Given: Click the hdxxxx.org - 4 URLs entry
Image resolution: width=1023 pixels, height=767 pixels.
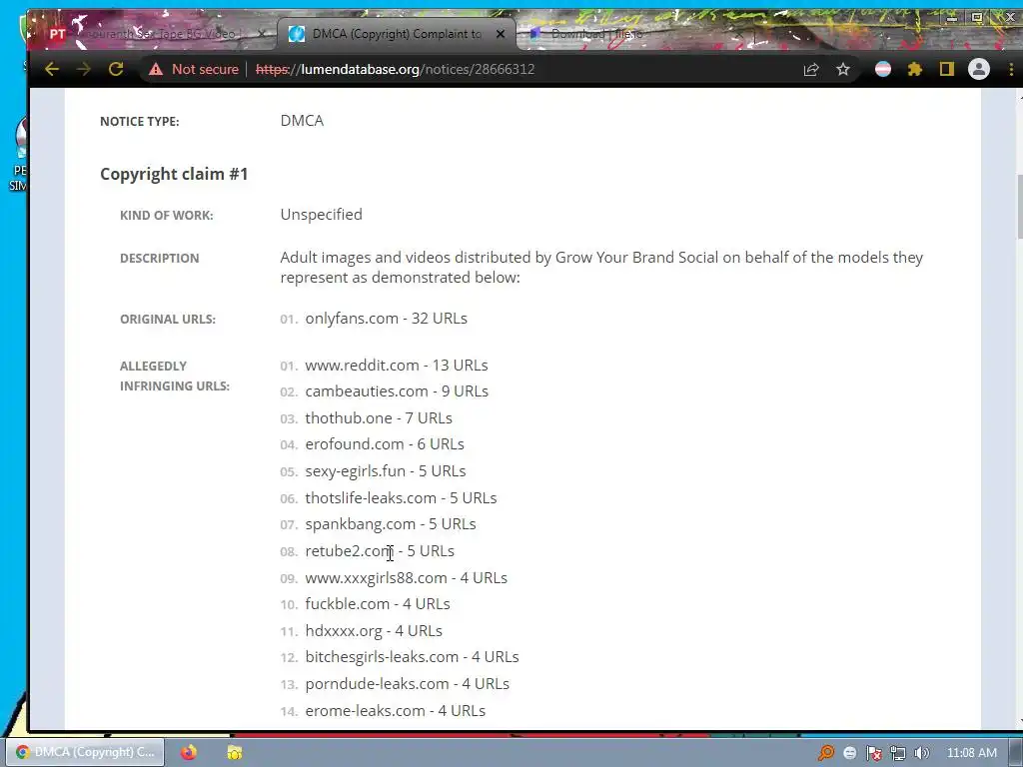Looking at the screenshot, I should (374, 631).
